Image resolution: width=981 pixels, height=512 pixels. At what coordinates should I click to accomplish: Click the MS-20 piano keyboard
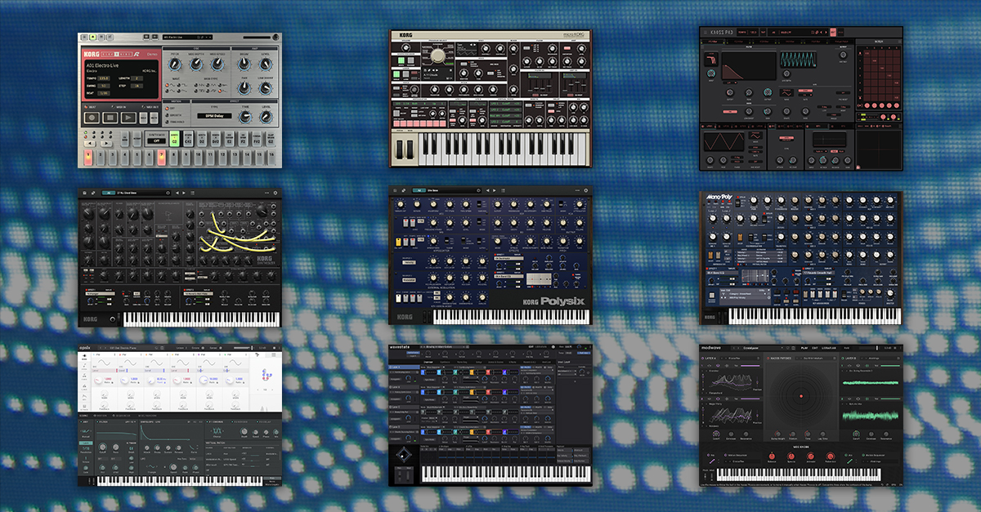click(x=202, y=319)
